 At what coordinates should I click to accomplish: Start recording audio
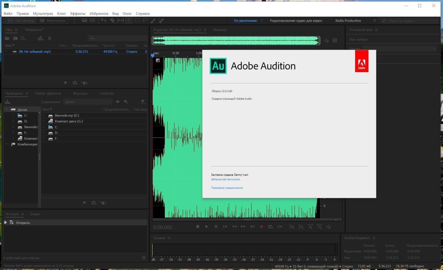coord(261,226)
